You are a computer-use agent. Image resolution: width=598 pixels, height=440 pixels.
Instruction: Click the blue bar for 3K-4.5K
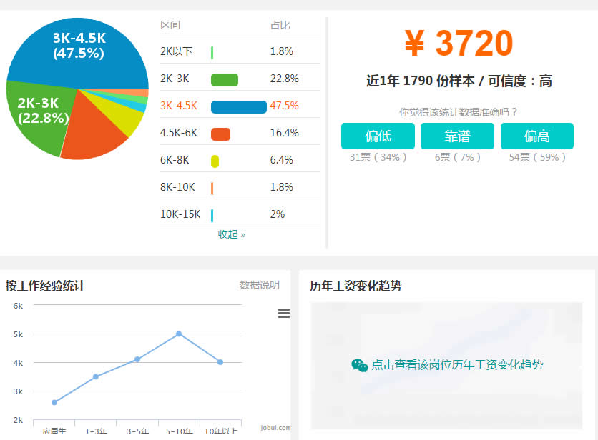238,107
